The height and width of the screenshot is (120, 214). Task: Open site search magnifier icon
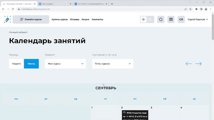[161, 19]
